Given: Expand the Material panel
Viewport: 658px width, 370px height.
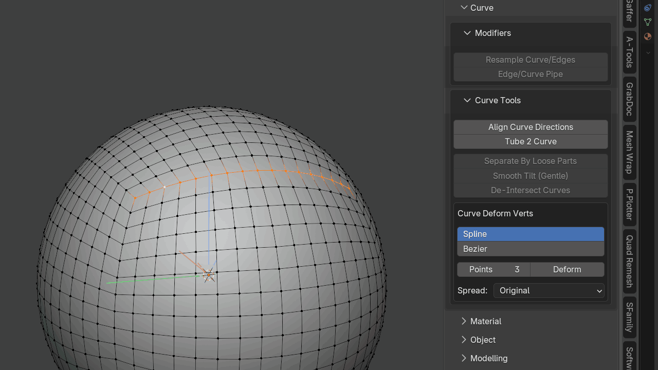Looking at the screenshot, I should [x=464, y=321].
